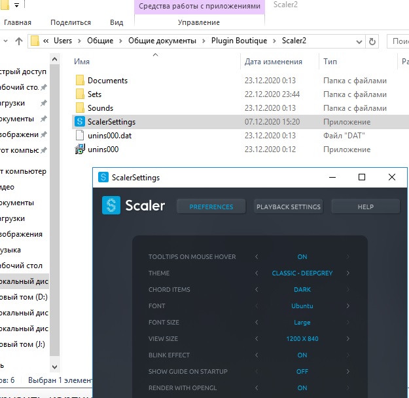Viewport: 409px width, 398px height.
Task: Open the Вид ribbon tab
Action: coord(116,22)
